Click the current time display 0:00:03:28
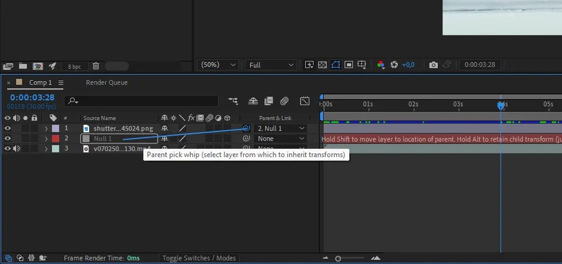The image size is (562, 264). [32, 97]
